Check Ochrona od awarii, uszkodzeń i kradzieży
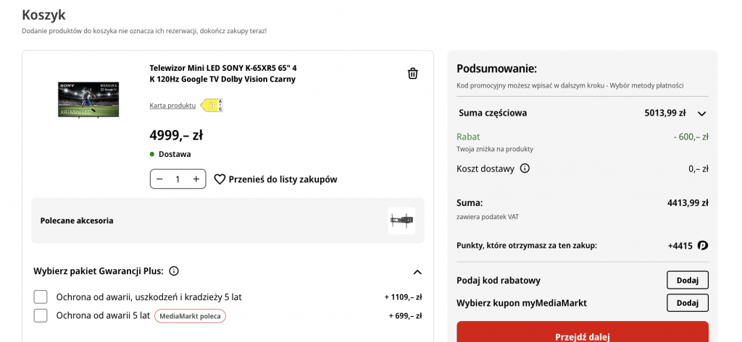742x342 pixels. click(x=41, y=297)
